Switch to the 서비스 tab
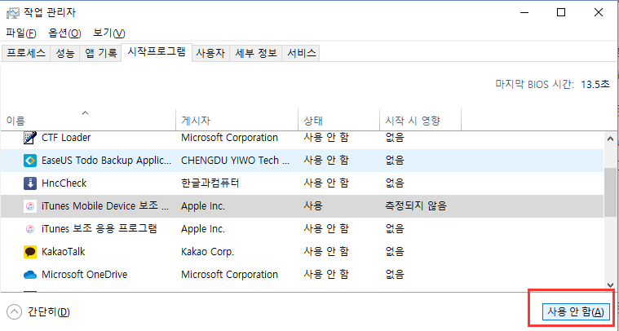 pos(302,53)
